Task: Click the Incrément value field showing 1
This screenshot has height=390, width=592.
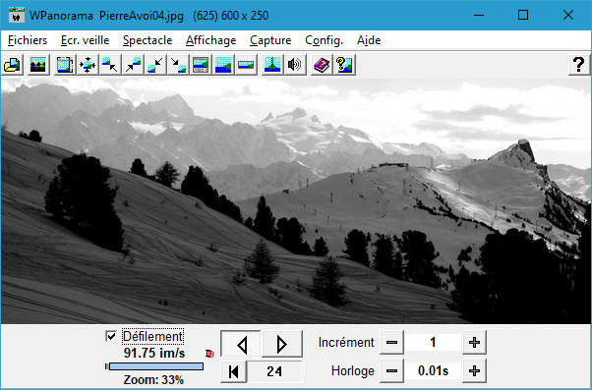Action: point(433,343)
